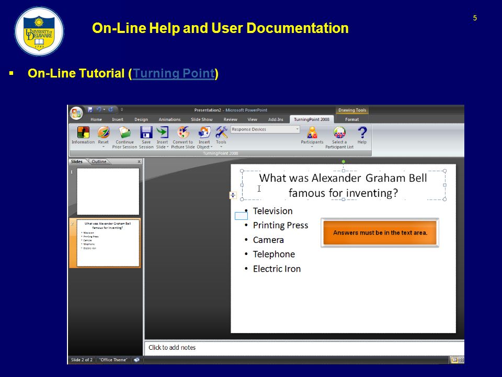
Task: Expand the Insert Object dropdown arrow
Action: coord(211,147)
